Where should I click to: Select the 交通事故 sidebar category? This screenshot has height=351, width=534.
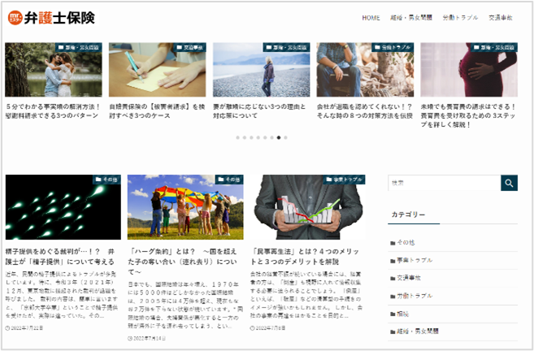[411, 278]
